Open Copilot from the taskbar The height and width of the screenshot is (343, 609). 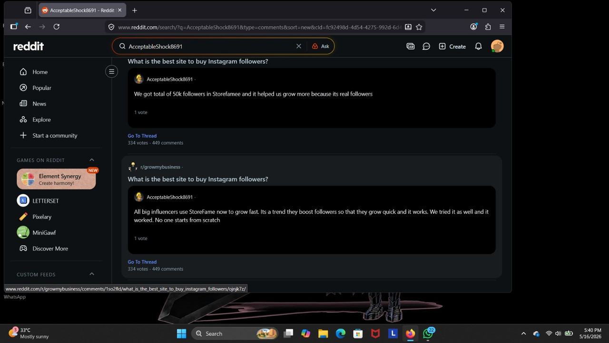point(305,333)
